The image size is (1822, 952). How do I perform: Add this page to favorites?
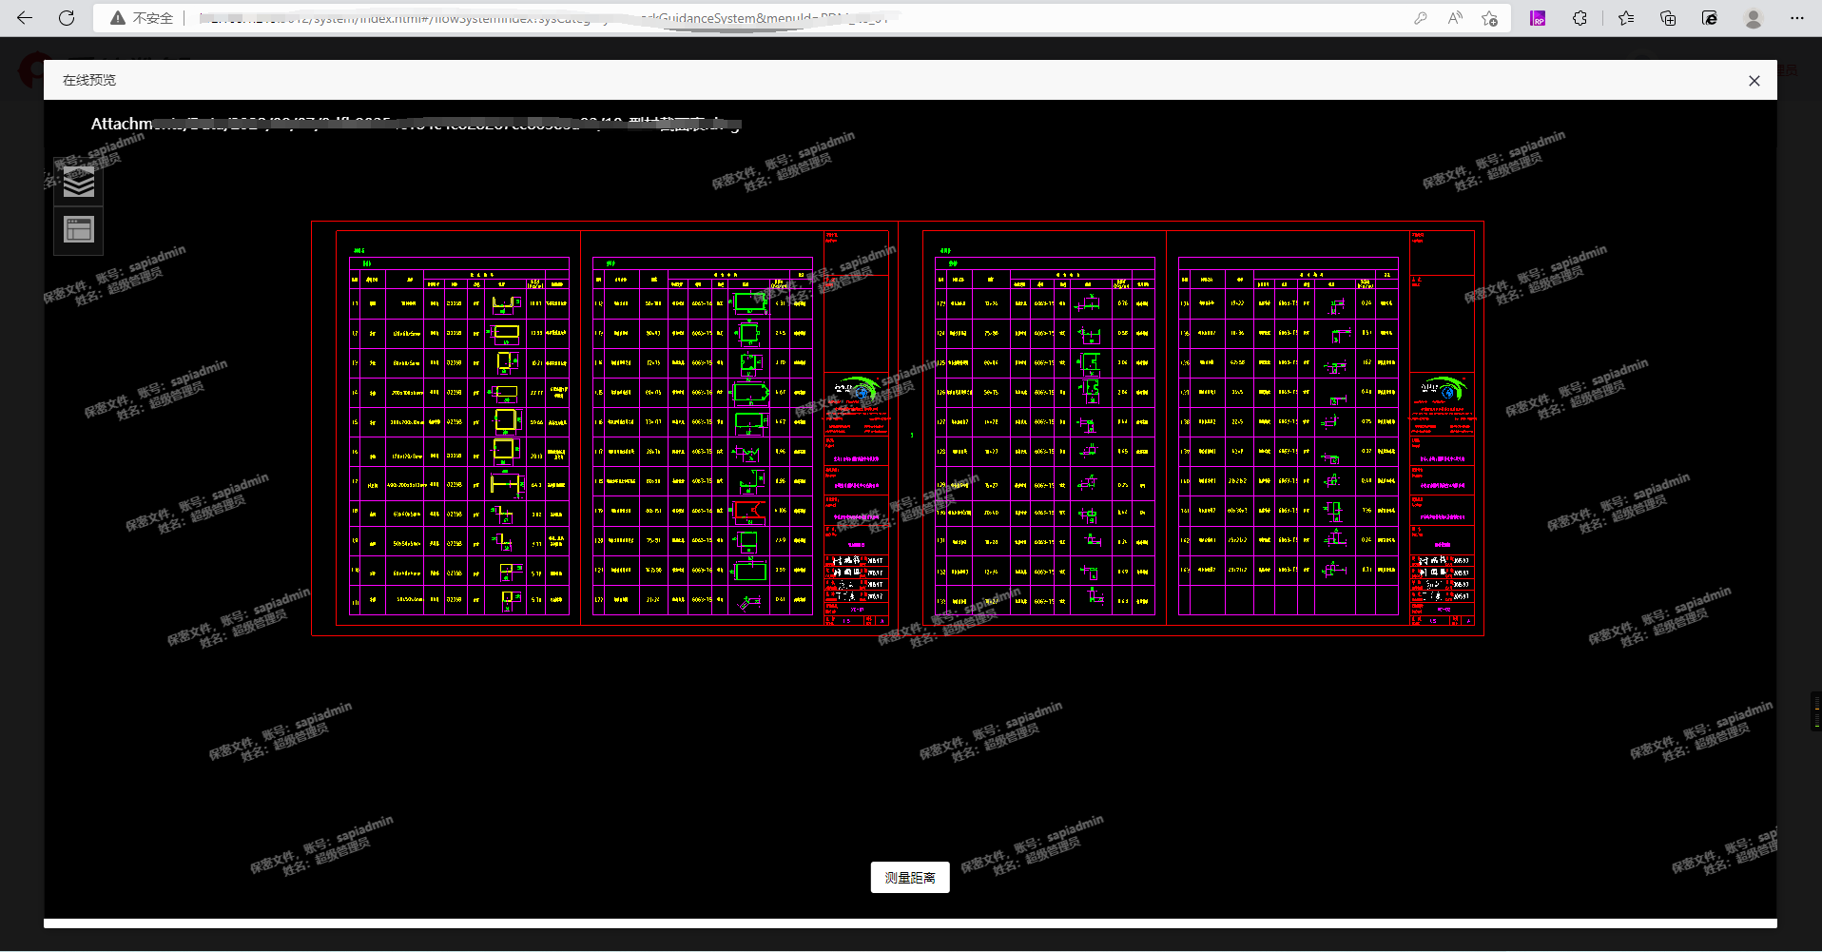pyautogui.click(x=1490, y=18)
